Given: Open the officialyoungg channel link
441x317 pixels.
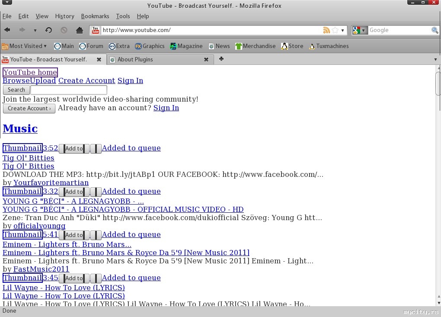Looking at the screenshot, I should (39, 226).
